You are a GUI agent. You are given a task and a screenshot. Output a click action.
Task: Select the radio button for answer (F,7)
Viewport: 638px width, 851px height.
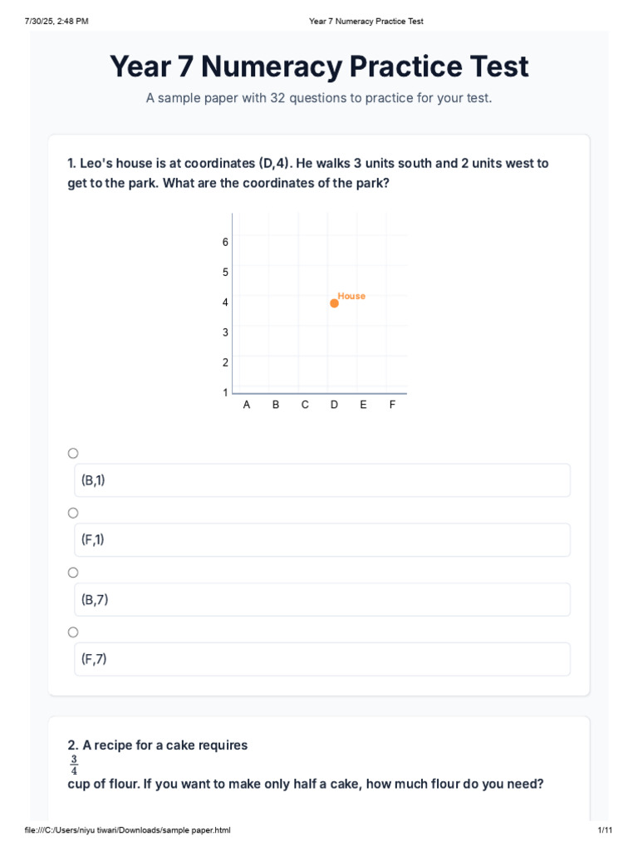tap(73, 632)
